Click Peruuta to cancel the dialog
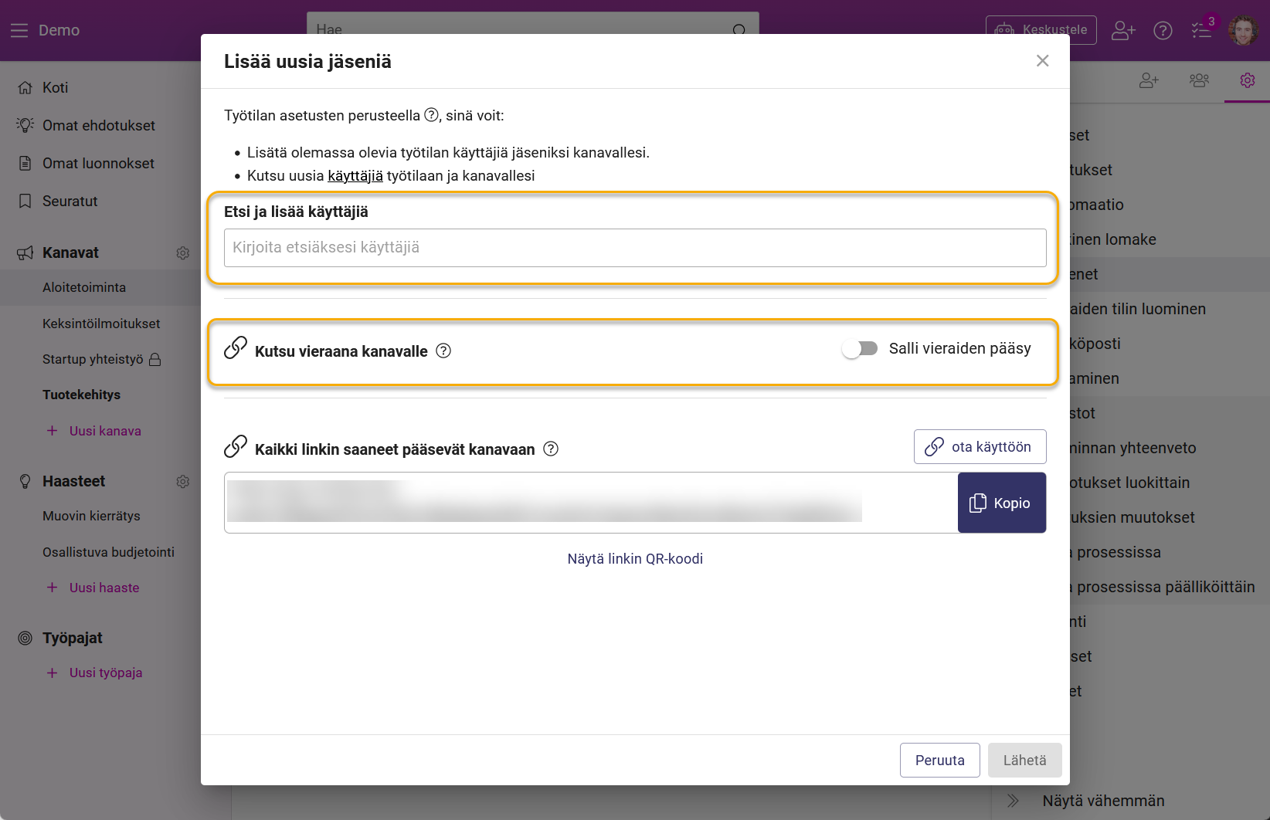The width and height of the screenshot is (1270, 820). click(939, 760)
